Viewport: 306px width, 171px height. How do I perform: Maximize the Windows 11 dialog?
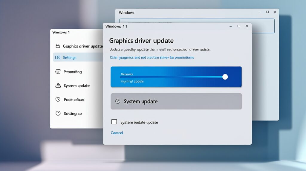239,26
